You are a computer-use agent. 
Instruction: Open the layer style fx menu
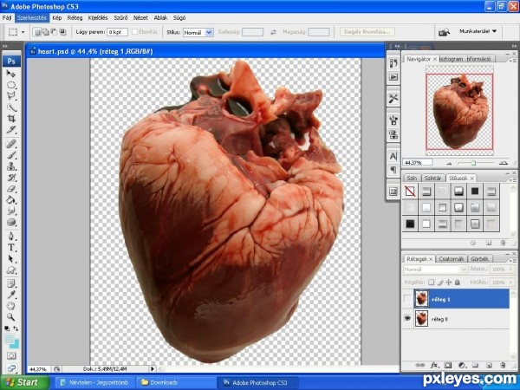(434, 365)
